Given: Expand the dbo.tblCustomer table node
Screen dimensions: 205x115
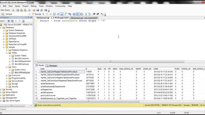Looking at the screenshot, I should click(x=10, y=58).
